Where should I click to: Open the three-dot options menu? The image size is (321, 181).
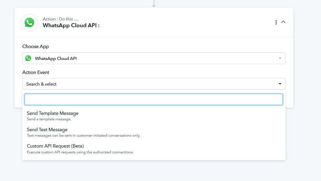coord(276,22)
